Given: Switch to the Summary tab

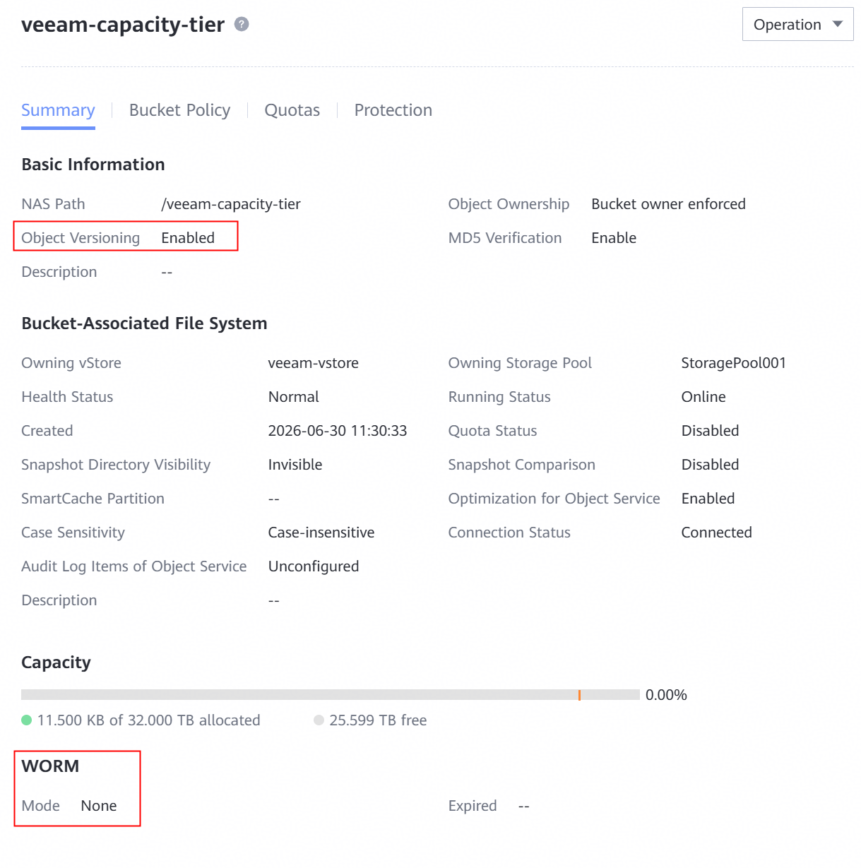Looking at the screenshot, I should (58, 110).
